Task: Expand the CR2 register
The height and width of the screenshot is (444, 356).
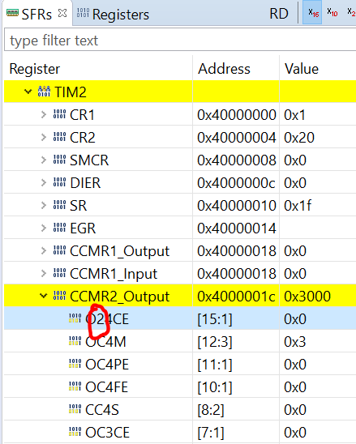Action: tap(43, 138)
